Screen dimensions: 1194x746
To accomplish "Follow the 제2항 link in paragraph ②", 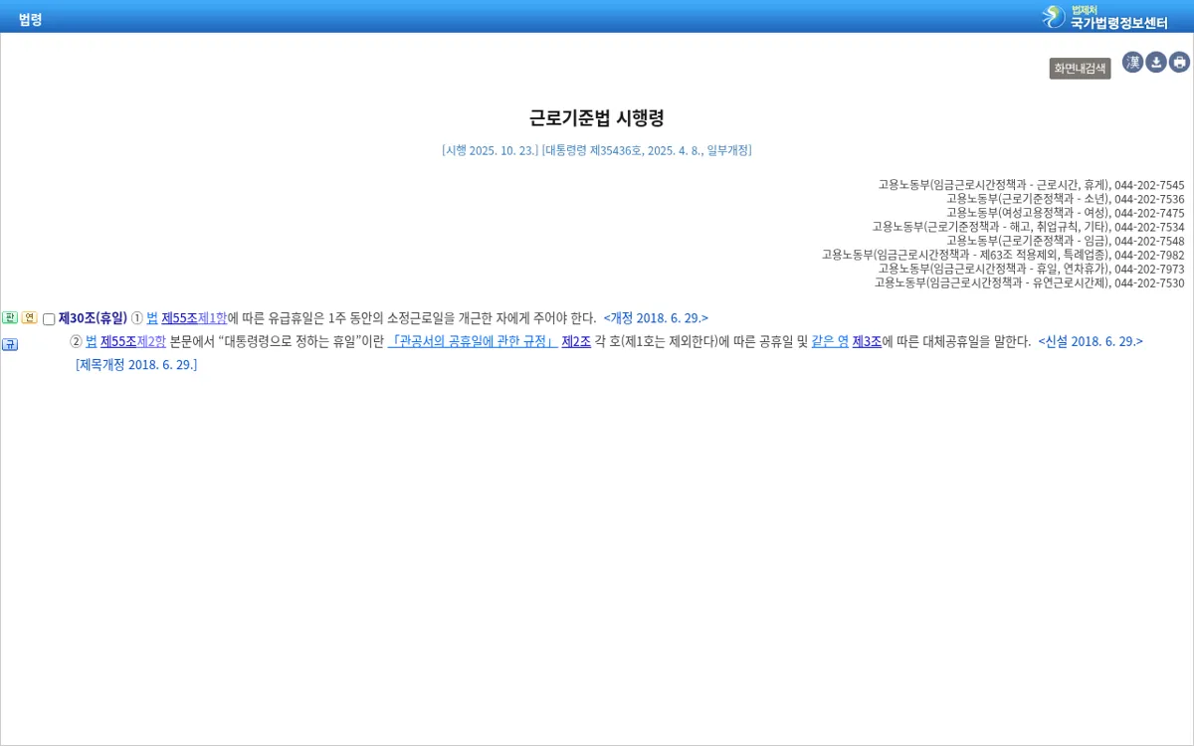I will (x=151, y=341).
